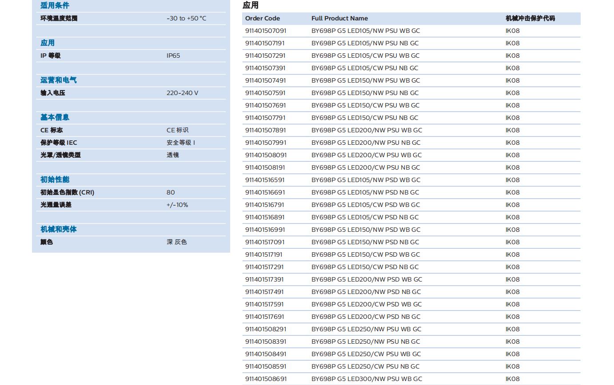Image resolution: width=614 pixels, height=385 pixels.
Task: Select order code 911401508691
Action: coord(266,379)
